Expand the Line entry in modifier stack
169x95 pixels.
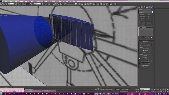[x=140, y=29]
